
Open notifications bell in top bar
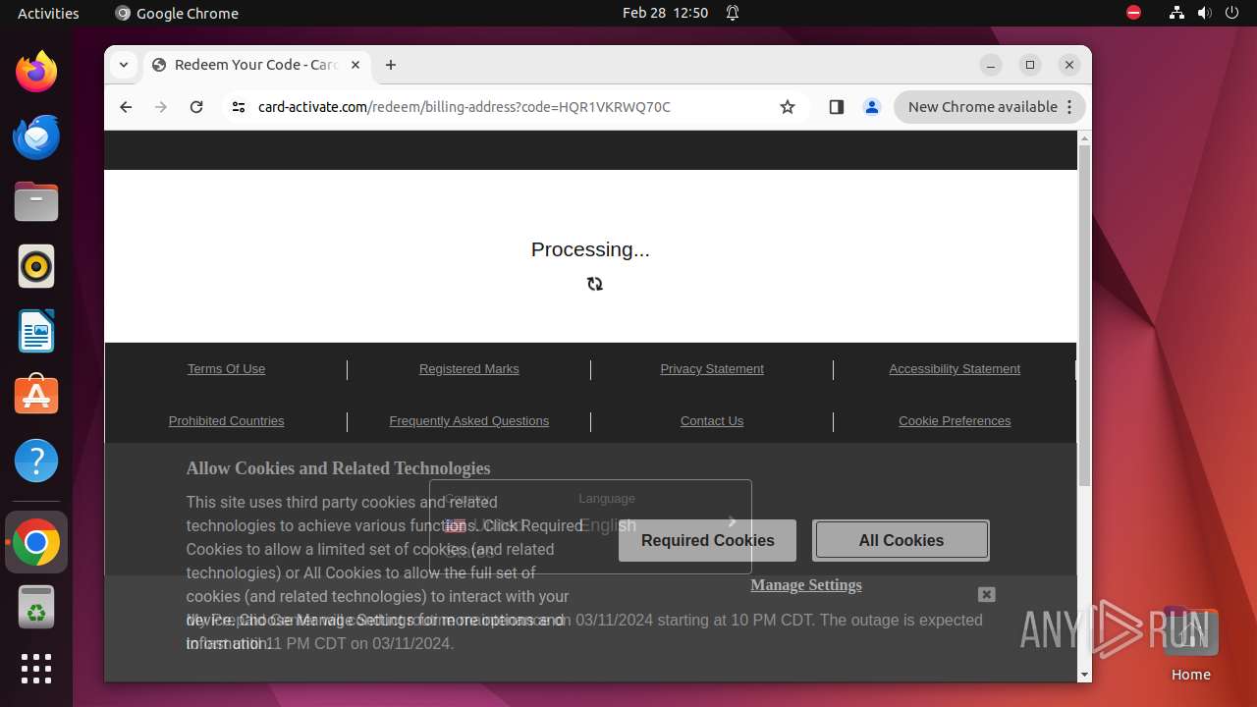point(733,13)
